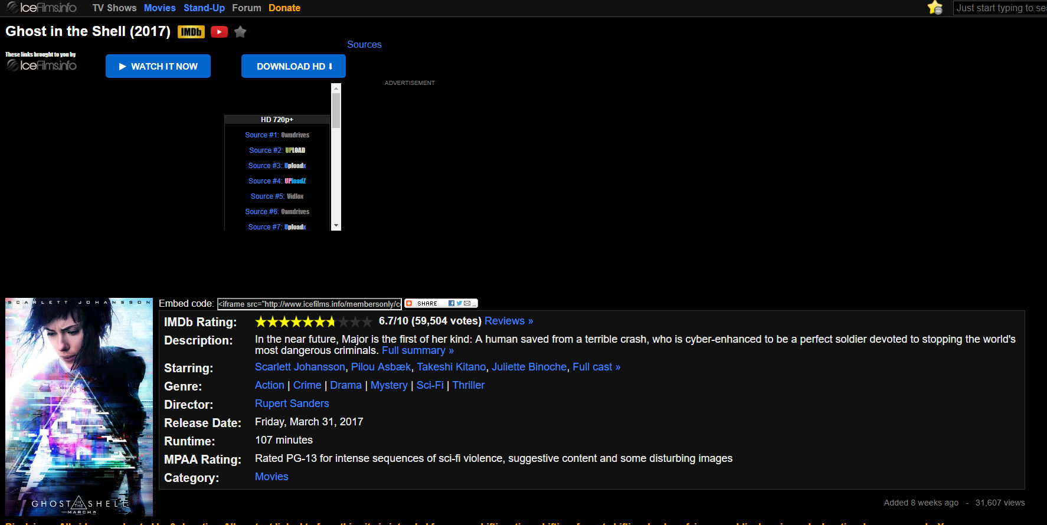The height and width of the screenshot is (525, 1047).
Task: Open the Donate page
Action: [284, 8]
